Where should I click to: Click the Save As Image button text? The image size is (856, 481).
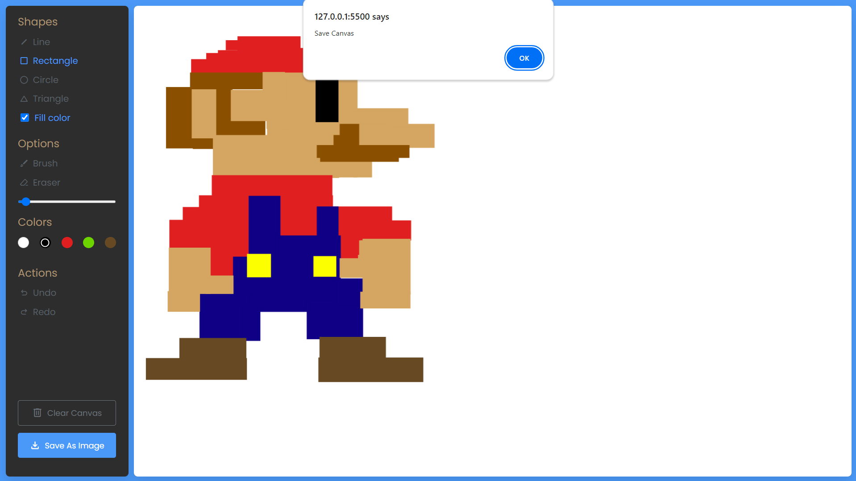(75, 445)
